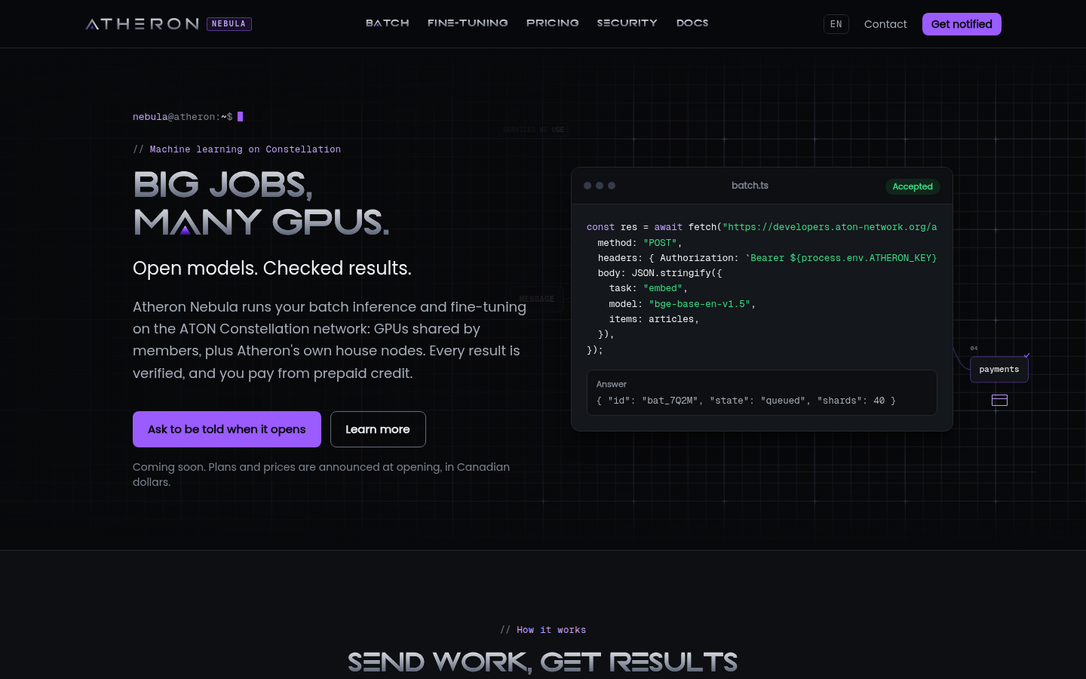1086x679 pixels.
Task: Click the Atheron logo wordmark
Action: point(142,24)
